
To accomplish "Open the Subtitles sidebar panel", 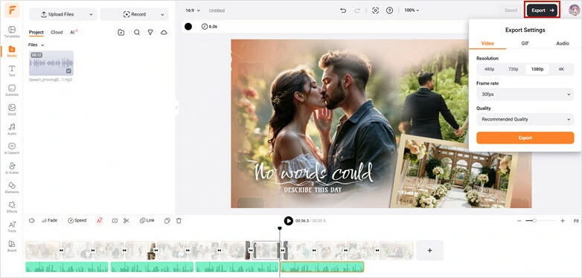I will 12,91.
